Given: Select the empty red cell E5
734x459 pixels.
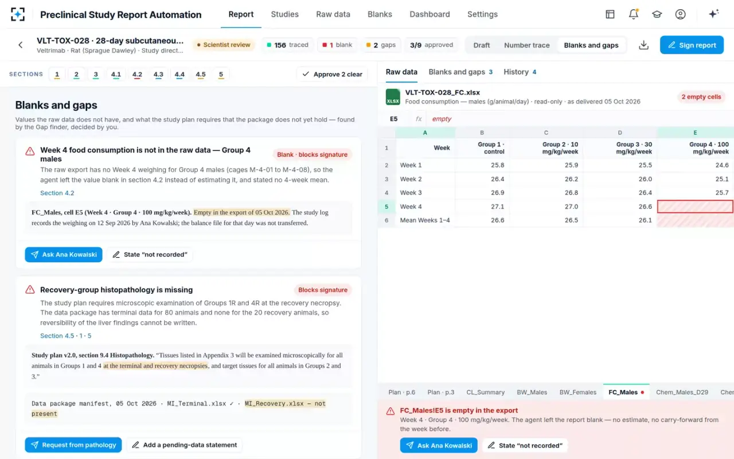Looking at the screenshot, I should (695, 207).
